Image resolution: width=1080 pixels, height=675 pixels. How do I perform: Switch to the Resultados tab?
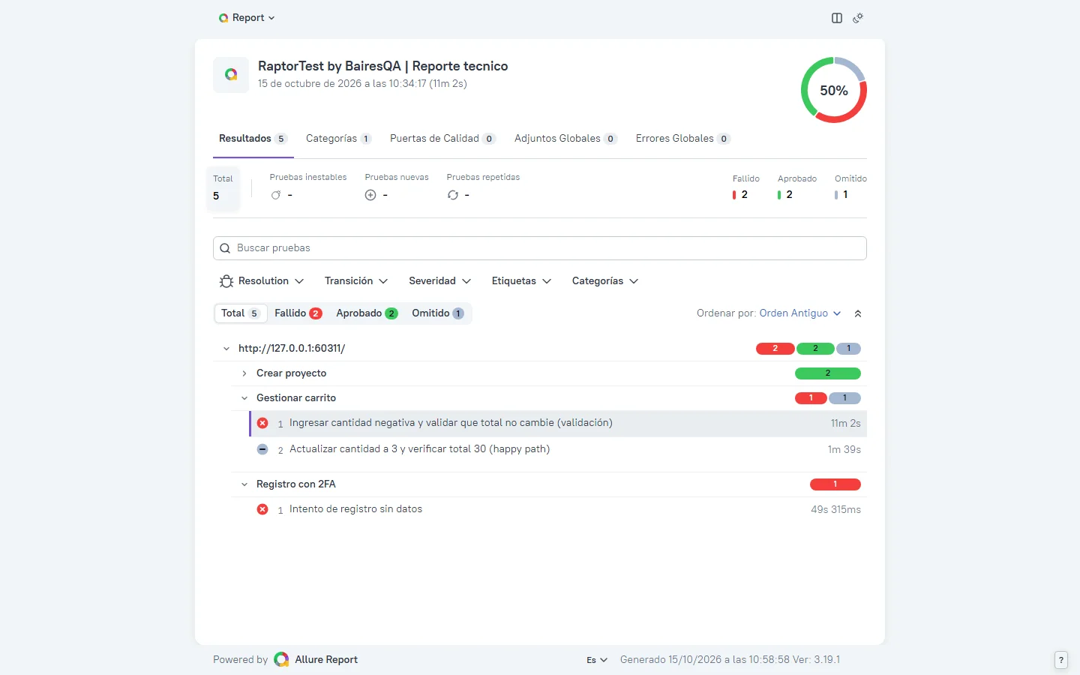[253, 139]
